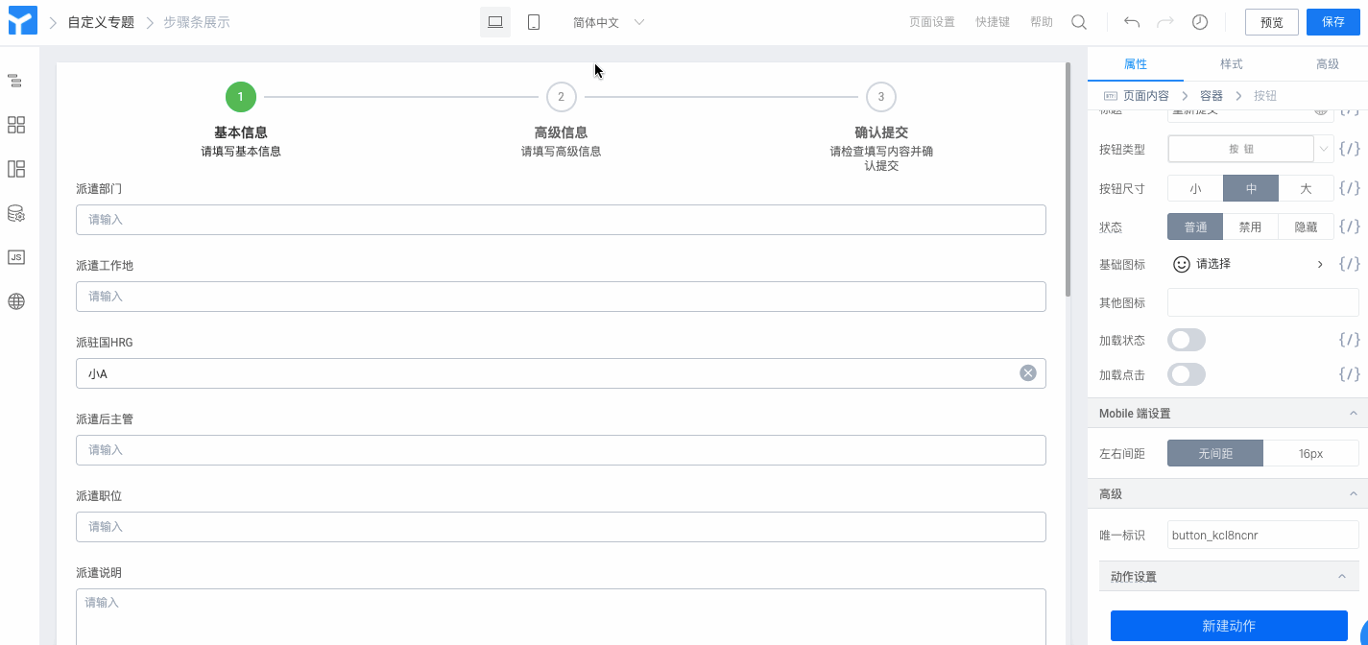This screenshot has height=645, width=1368.
Task: Click the 页面内容 breadcrumb text
Action: pyautogui.click(x=1146, y=96)
